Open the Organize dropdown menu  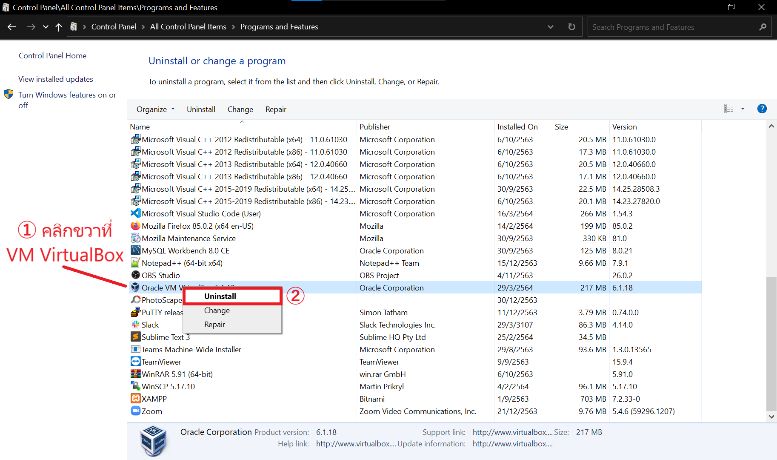pos(155,109)
